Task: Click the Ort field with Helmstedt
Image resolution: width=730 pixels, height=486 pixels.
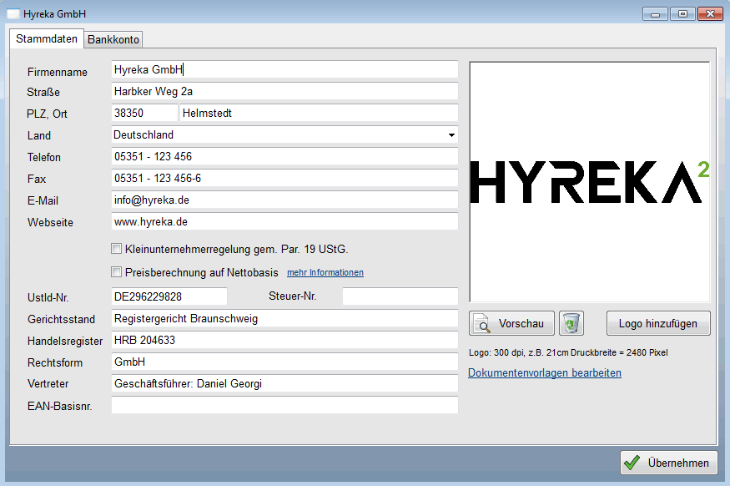Action: coord(319,114)
